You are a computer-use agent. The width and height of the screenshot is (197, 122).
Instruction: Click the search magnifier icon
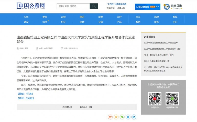point(94,6)
